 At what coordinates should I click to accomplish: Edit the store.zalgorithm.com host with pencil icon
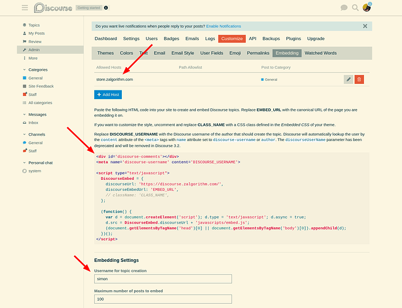coord(348,79)
